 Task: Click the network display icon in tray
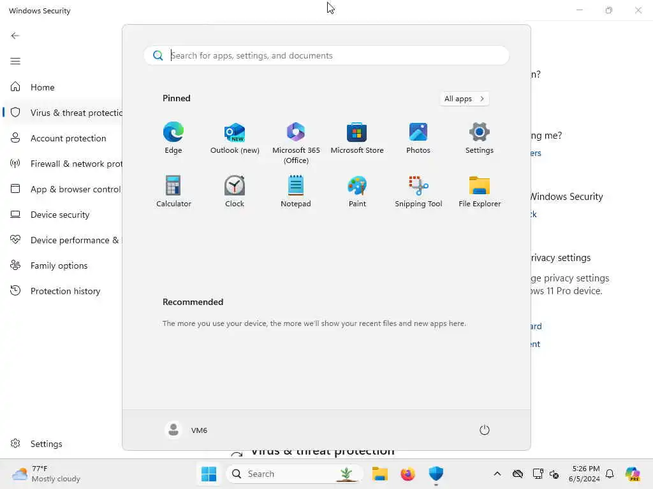538,474
